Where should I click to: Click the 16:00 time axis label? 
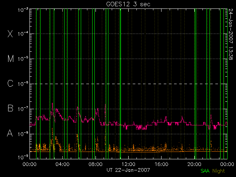point(161,164)
